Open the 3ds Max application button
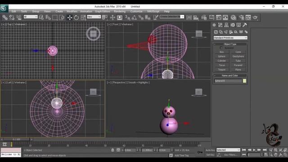 coord(4,9)
